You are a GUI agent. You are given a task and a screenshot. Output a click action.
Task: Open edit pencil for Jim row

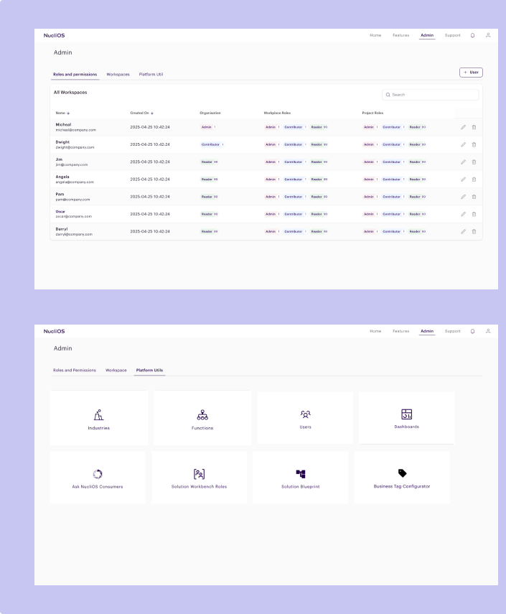tap(464, 162)
